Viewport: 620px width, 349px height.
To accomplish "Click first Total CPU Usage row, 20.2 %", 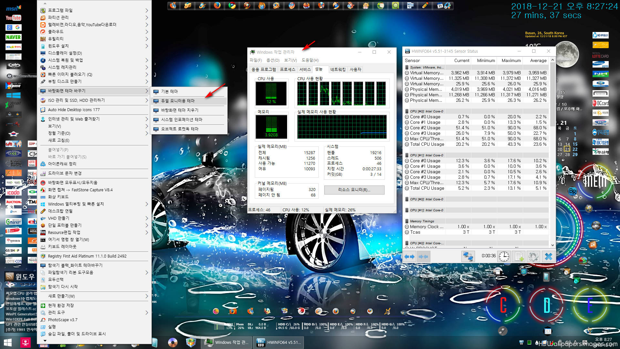I will [476, 144].
